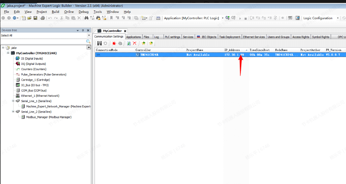The width and height of the screenshot is (346, 184).
Task: Click the Print icon in toolbar
Action: tap(43, 18)
